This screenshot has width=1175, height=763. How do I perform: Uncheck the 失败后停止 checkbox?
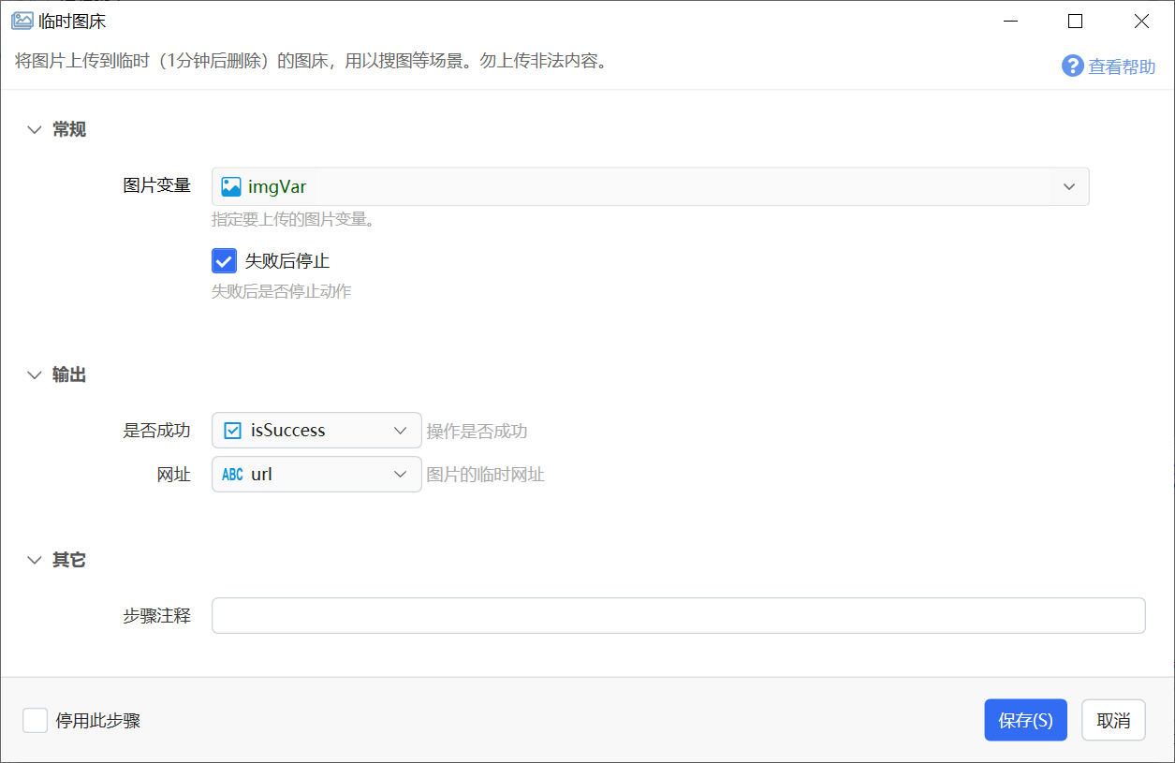pyautogui.click(x=224, y=260)
